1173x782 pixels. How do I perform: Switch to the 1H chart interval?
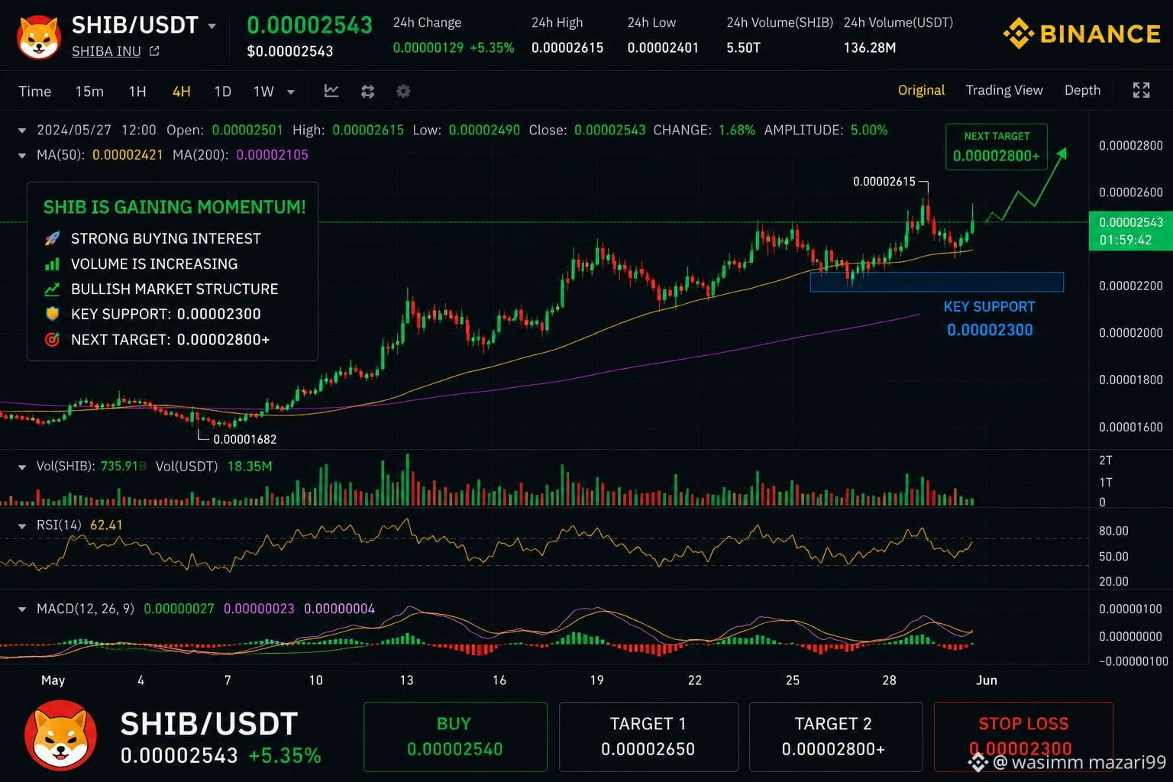(137, 92)
